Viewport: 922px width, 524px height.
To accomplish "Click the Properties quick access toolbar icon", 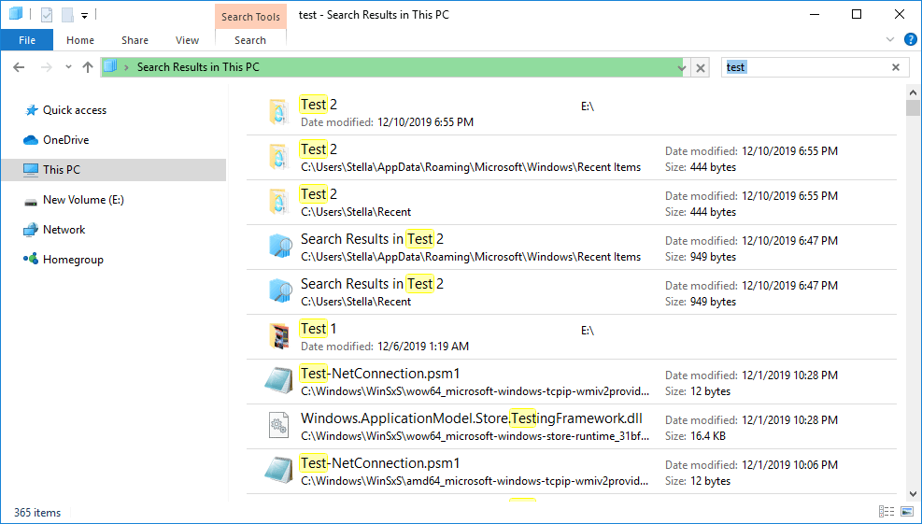I will 47,15.
